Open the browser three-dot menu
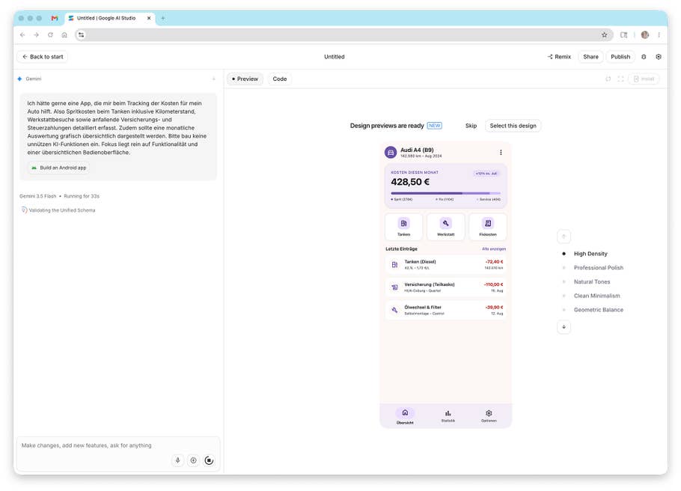681x491 pixels. click(x=659, y=34)
